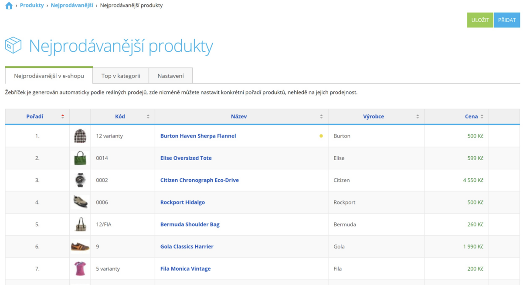Click price '260 Kč'

tap(475, 225)
